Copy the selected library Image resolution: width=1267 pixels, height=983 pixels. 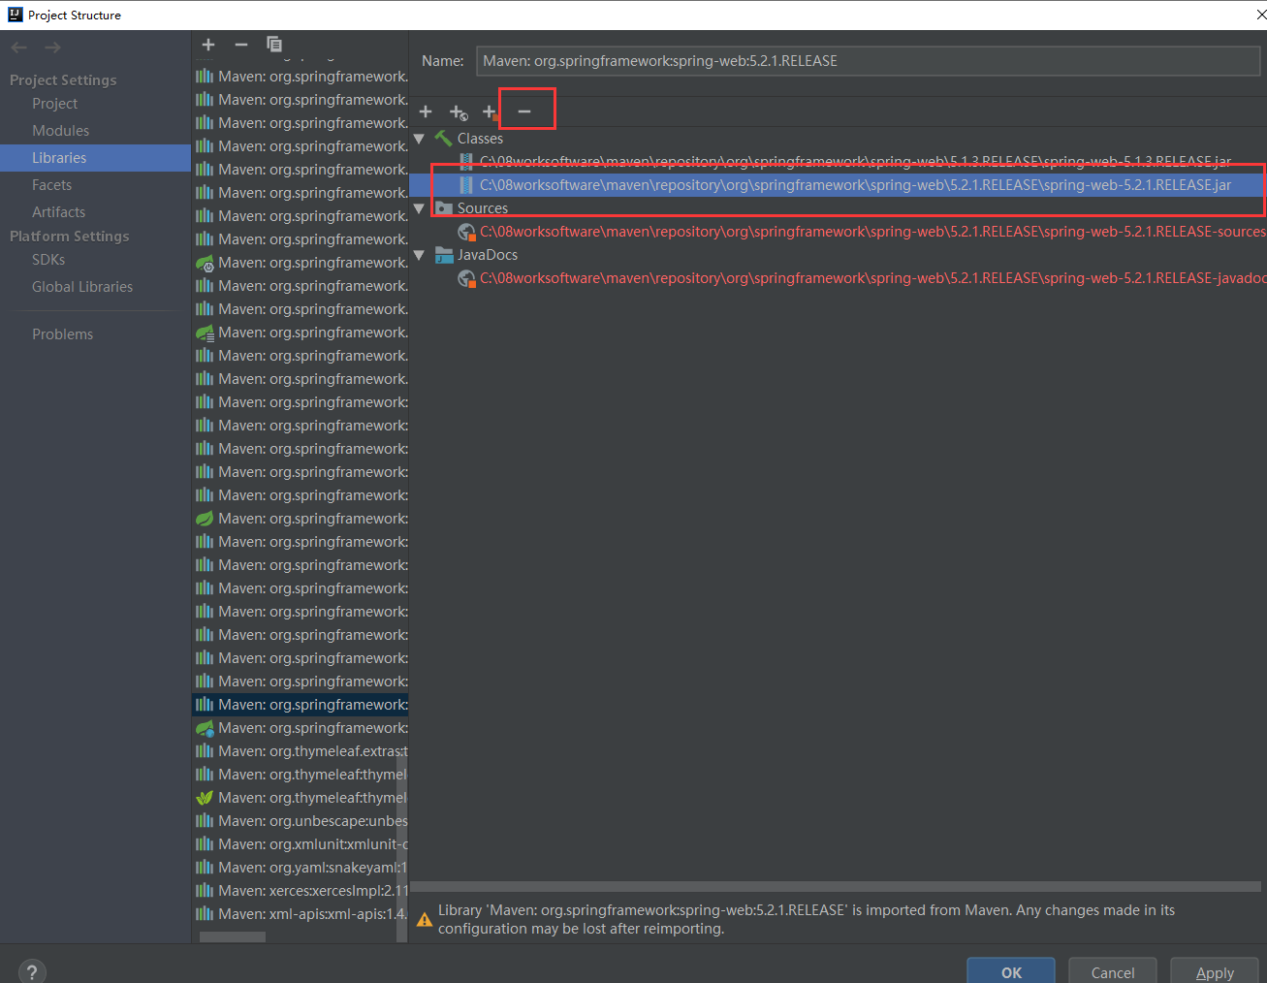[274, 45]
